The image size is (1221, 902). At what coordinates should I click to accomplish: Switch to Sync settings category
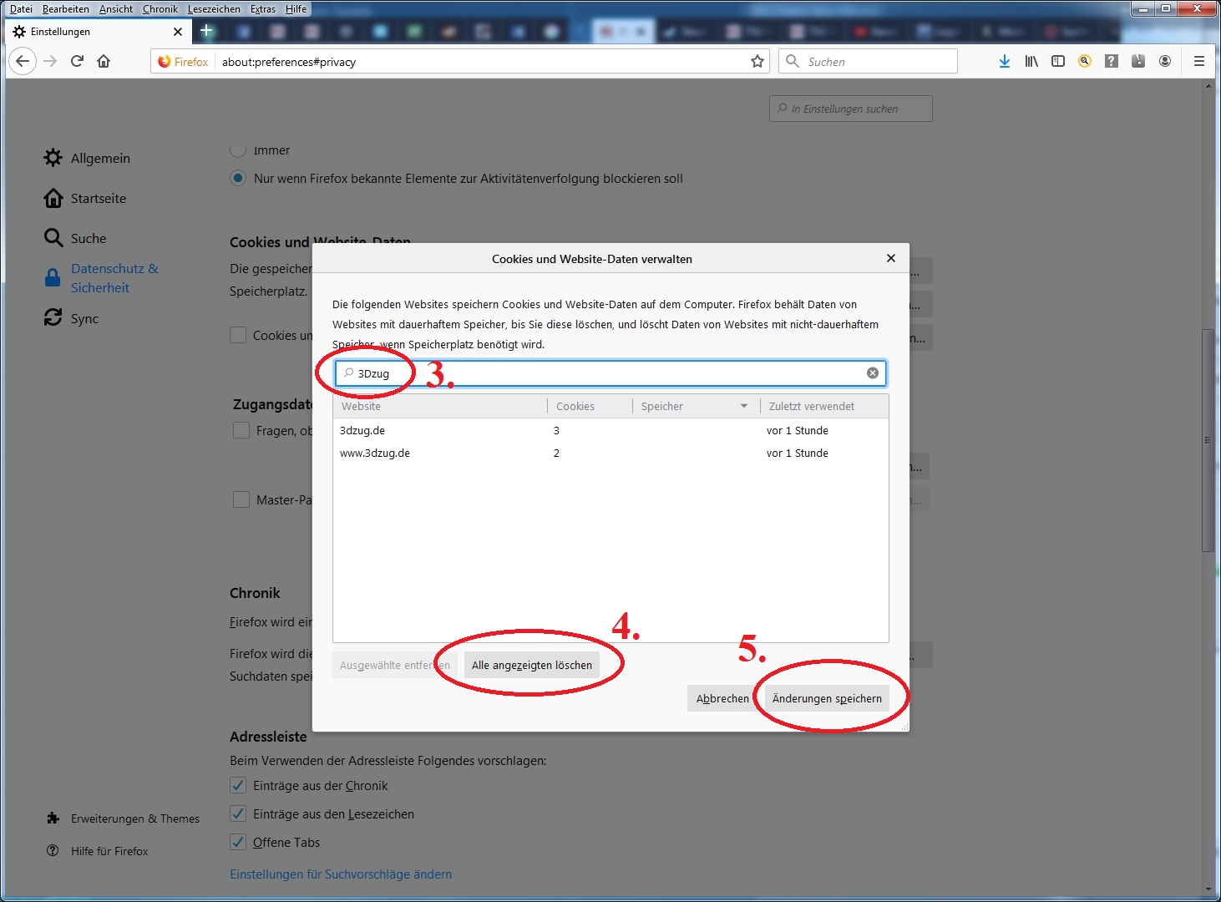pos(72,318)
